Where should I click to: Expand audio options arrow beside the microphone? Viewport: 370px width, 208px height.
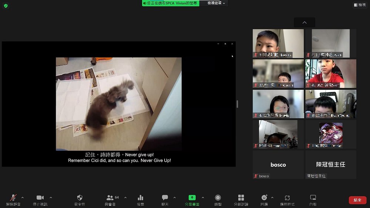(23, 197)
